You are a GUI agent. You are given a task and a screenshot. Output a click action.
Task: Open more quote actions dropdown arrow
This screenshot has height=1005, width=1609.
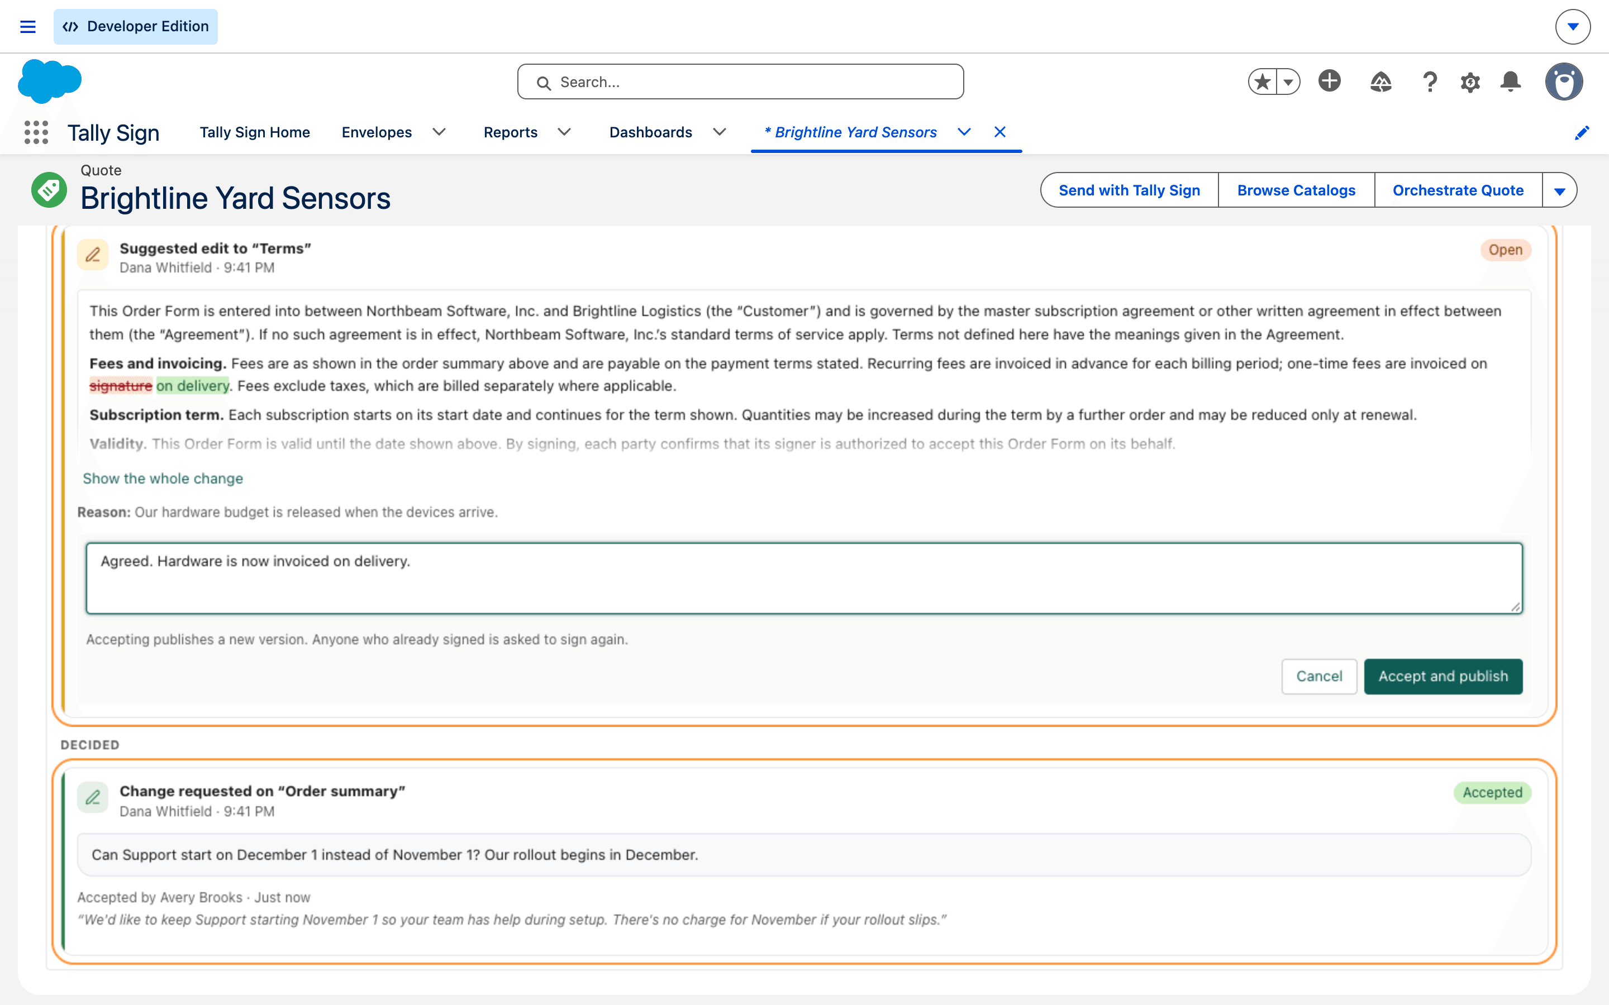pyautogui.click(x=1559, y=191)
